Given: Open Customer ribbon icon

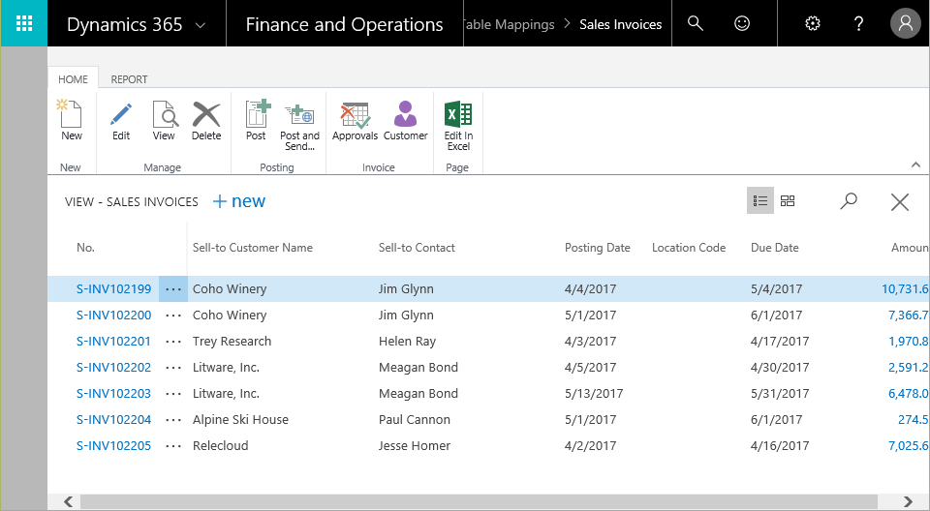Looking at the screenshot, I should (406, 120).
